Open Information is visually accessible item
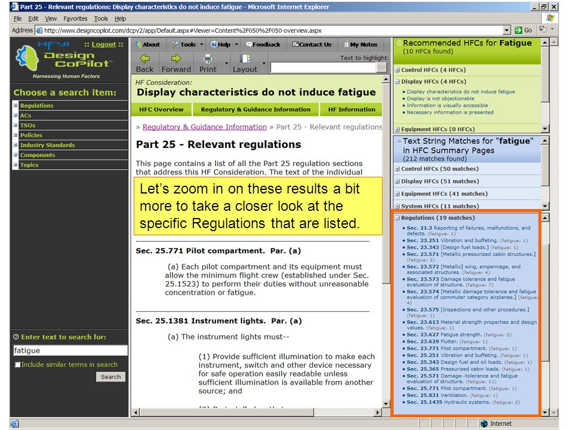The image size is (573, 430). (x=447, y=105)
